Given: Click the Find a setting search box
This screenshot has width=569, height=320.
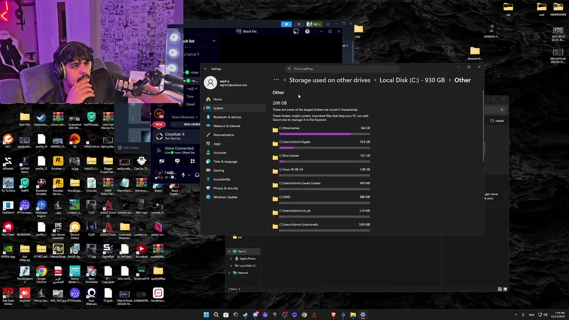Looking at the screenshot, I should tap(342, 69).
